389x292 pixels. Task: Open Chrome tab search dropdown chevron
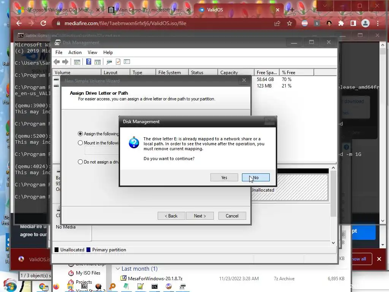point(325,6)
